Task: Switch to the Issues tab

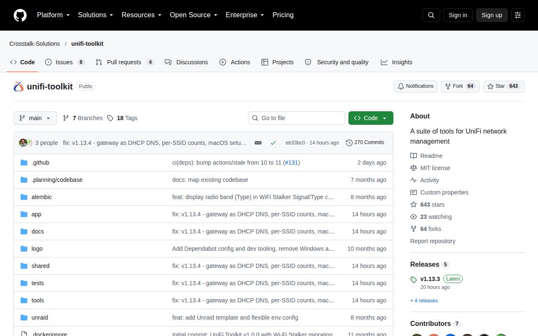Action: tap(65, 62)
